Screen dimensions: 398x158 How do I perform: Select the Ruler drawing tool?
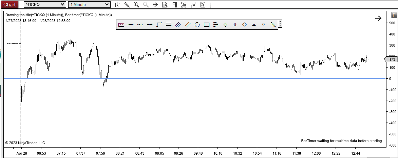[x=121, y=25]
